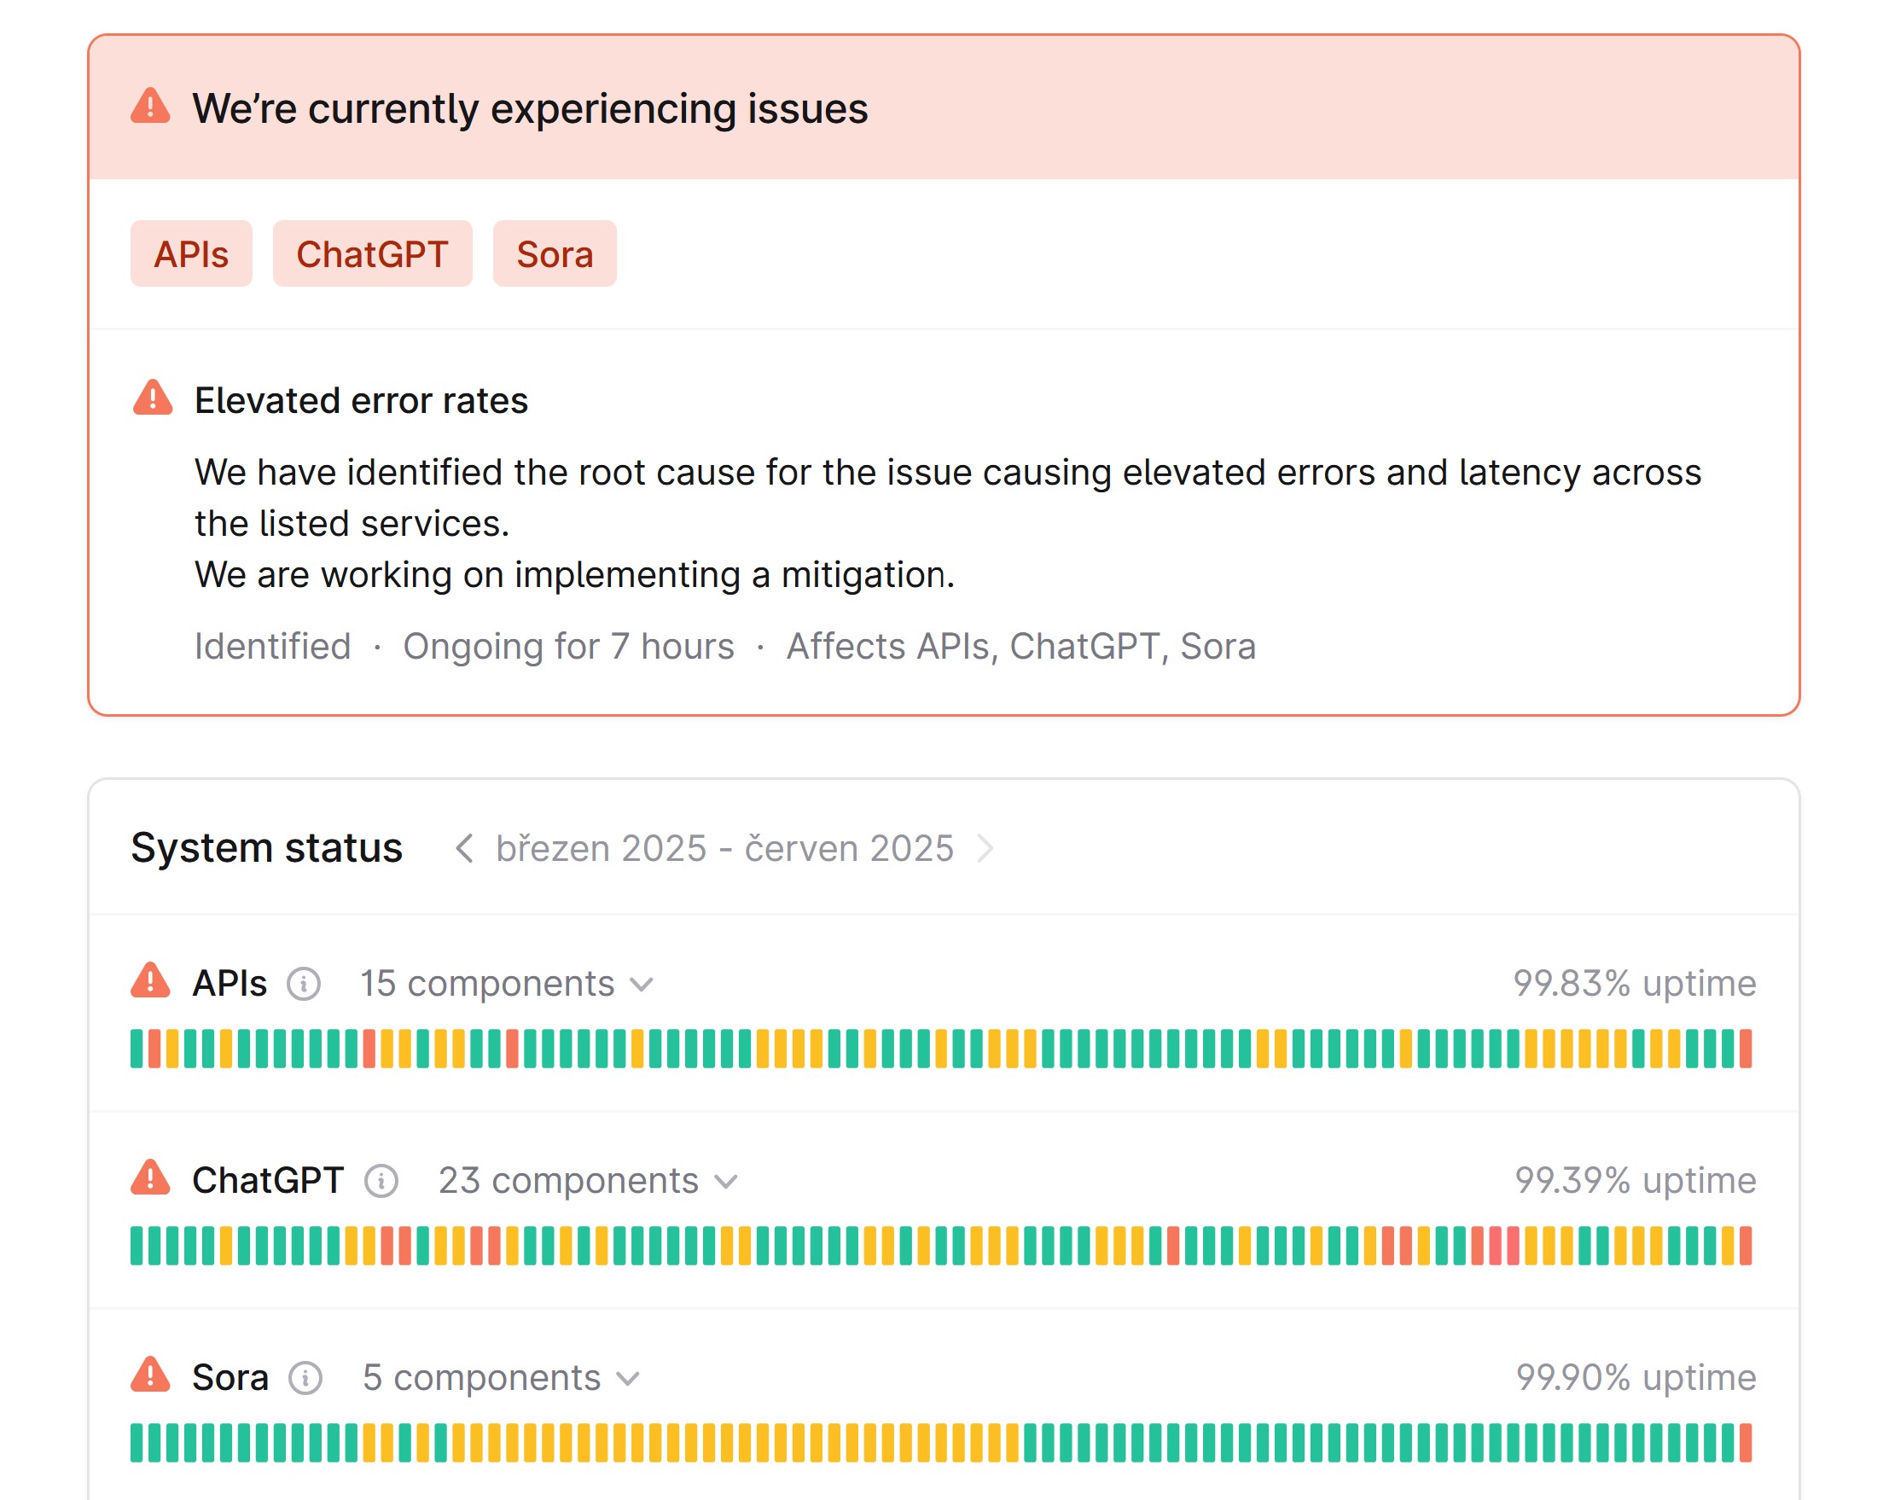Click the alert icon left of APIs row
This screenshot has width=1889, height=1500.
click(x=151, y=982)
